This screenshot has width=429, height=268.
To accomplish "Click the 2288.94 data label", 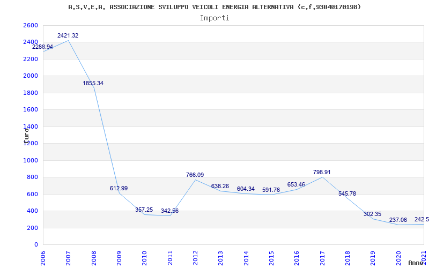I will tap(43, 47).
